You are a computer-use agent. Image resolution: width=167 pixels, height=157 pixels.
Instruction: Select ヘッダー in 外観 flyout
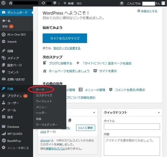point(41,113)
